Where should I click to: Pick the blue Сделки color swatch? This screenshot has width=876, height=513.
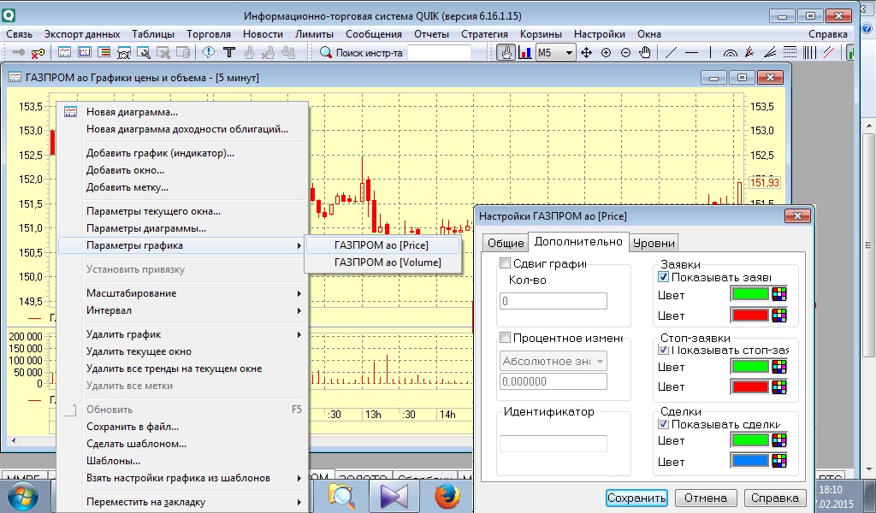click(x=750, y=461)
